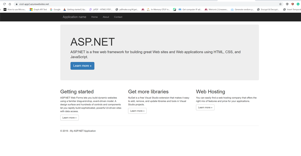Open the Google bookmark

pos(55,9)
